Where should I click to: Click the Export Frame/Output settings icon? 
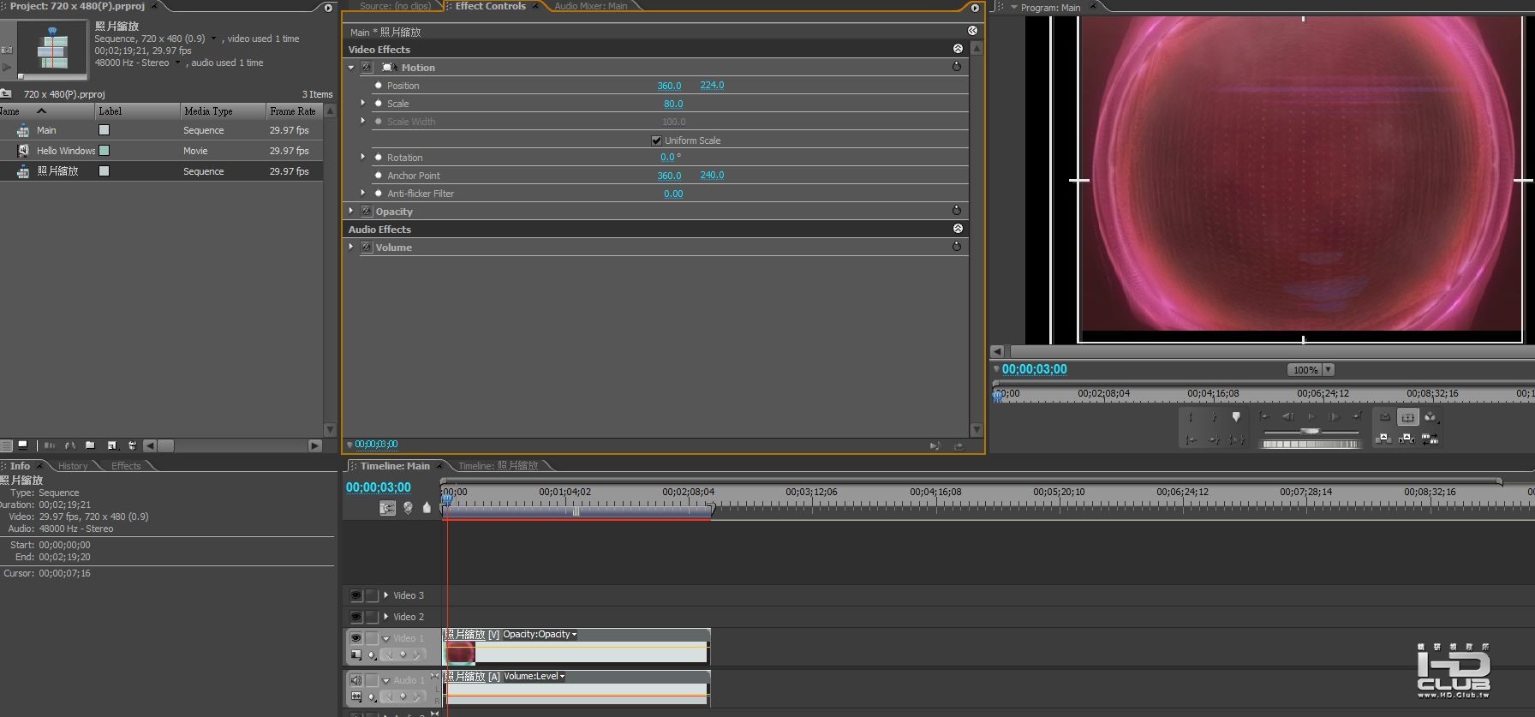pos(1430,417)
